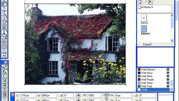179x101 pixels.
Task: Select the Starburst star tool
Action: pos(4,51)
